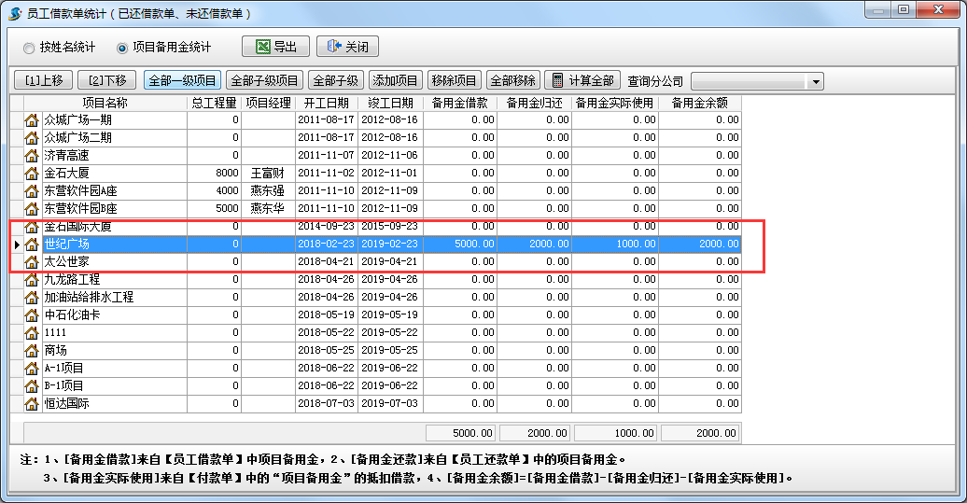
Task: Select house icon next to 九龙路工程
Action: [31, 280]
